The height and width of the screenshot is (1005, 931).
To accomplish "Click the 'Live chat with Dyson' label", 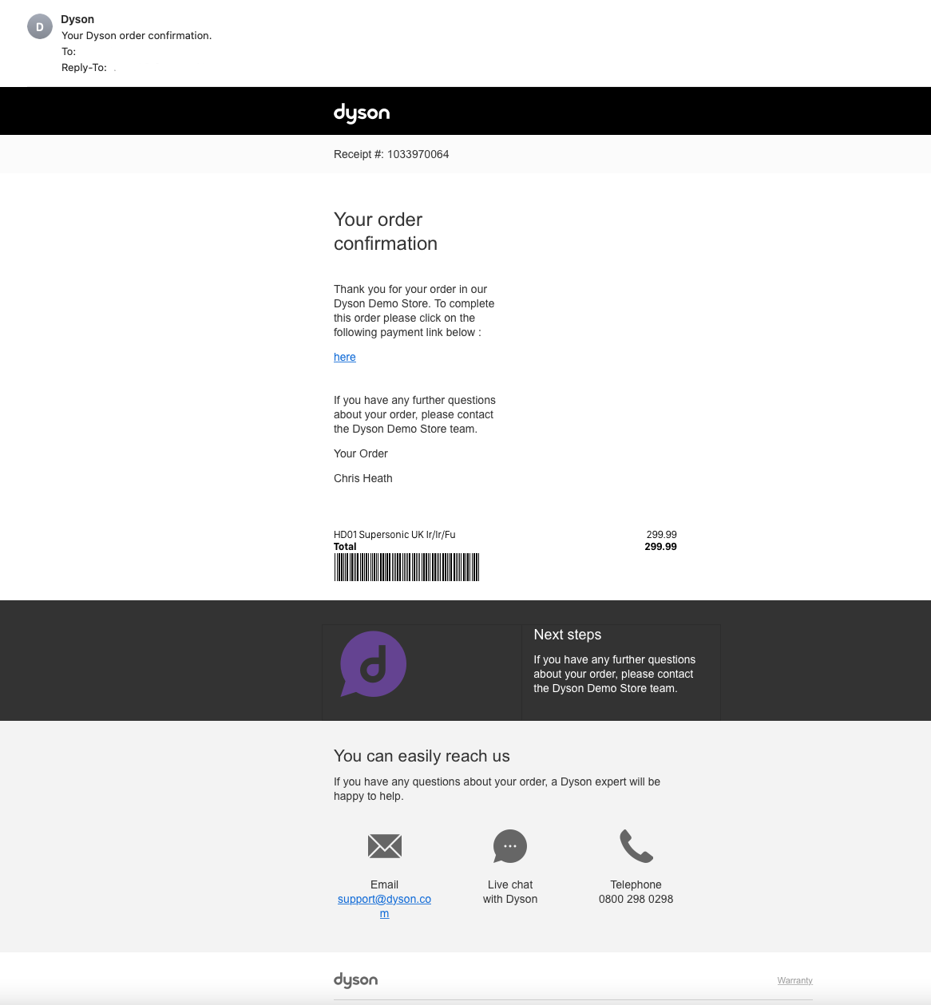I will click(510, 892).
